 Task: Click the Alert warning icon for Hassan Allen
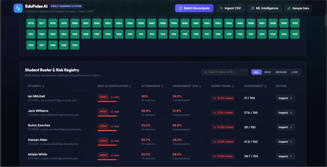click(112, 141)
